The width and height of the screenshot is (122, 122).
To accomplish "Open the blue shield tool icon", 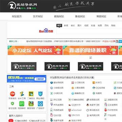I will (40, 94).
